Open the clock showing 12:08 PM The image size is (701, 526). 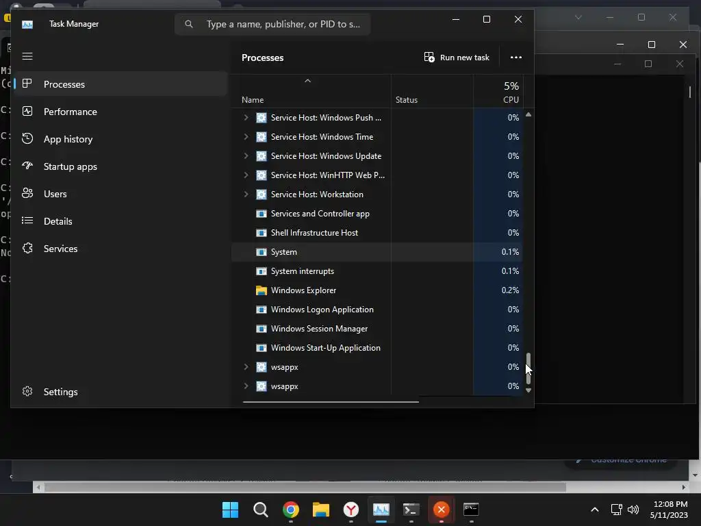[670, 510]
